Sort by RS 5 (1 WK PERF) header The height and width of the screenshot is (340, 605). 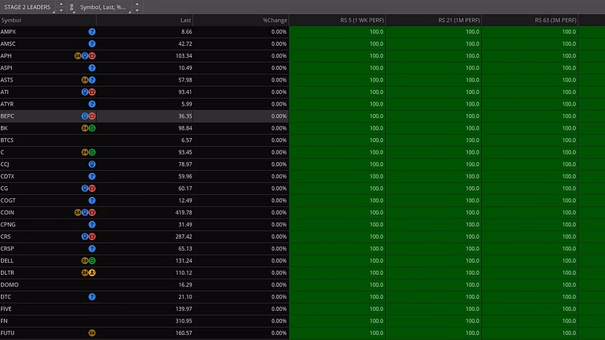pyautogui.click(x=361, y=20)
